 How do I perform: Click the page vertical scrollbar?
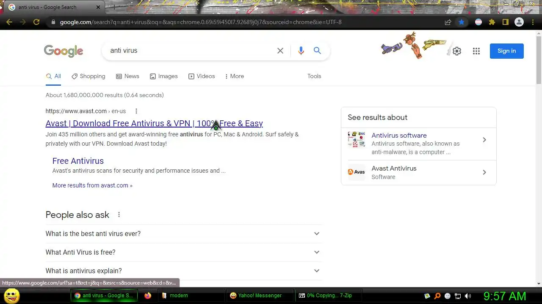[539, 59]
